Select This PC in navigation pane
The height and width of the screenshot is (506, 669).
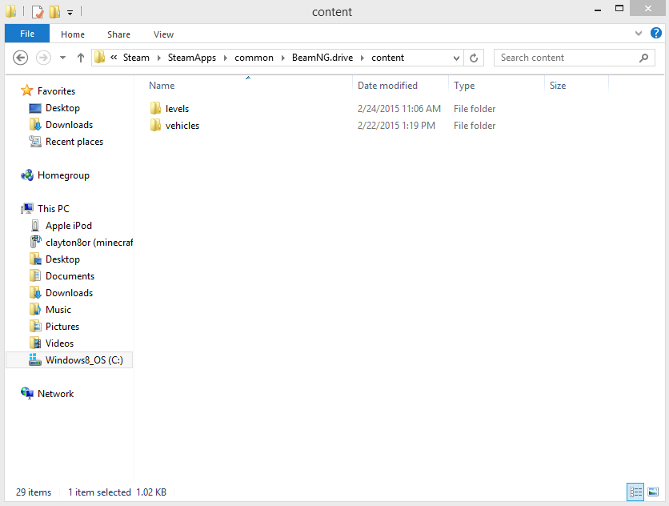(54, 209)
